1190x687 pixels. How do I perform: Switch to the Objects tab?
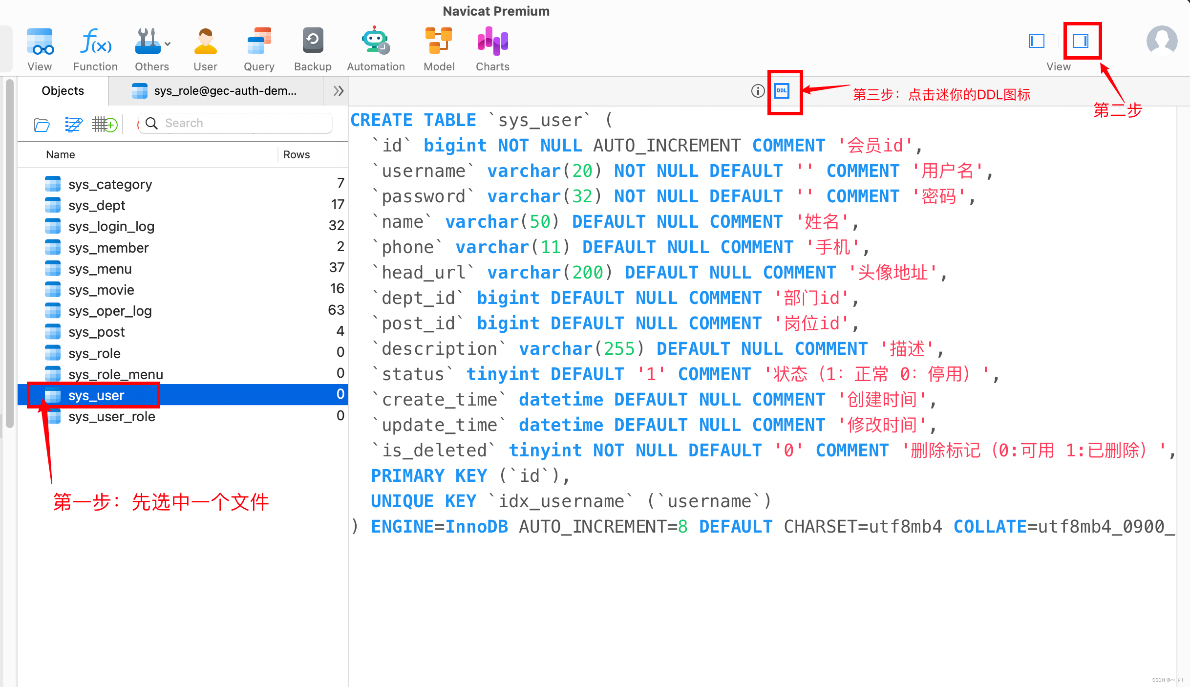pyautogui.click(x=63, y=91)
